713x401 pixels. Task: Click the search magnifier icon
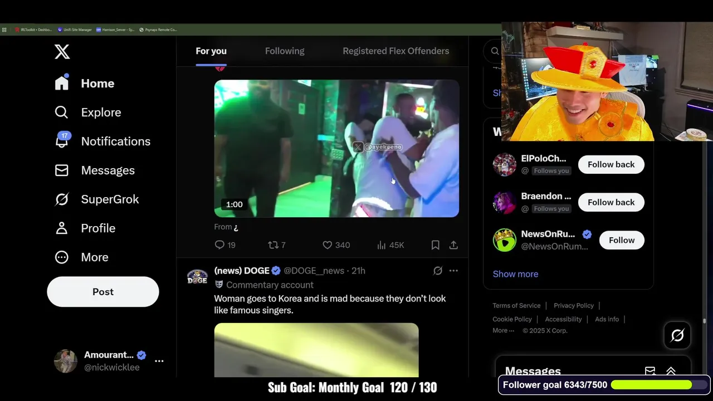(x=495, y=51)
